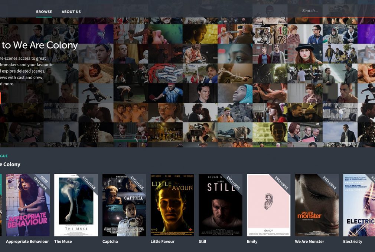Open the Electricity film poster
Image resolution: width=375 pixels, height=252 pixels.
pos(359,205)
